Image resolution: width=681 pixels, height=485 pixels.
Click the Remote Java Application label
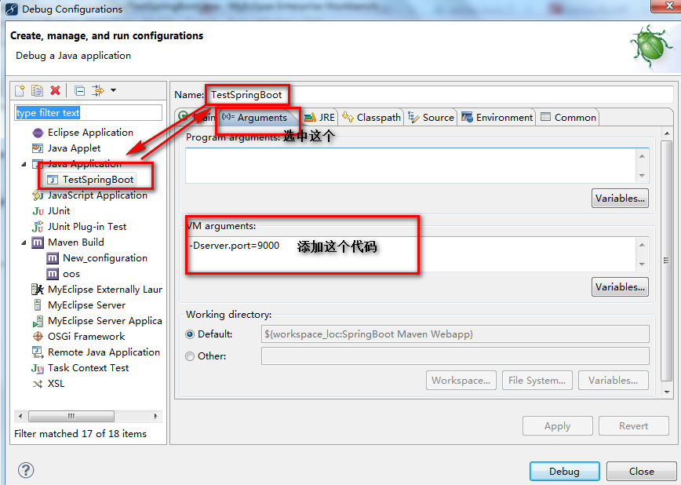(104, 352)
